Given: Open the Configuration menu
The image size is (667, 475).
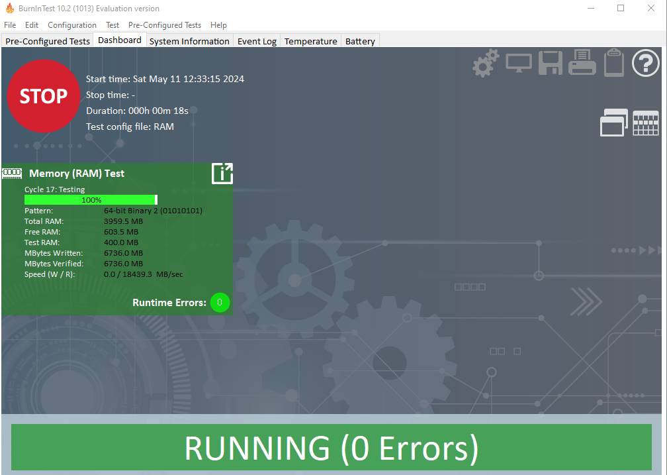Looking at the screenshot, I should coord(72,25).
